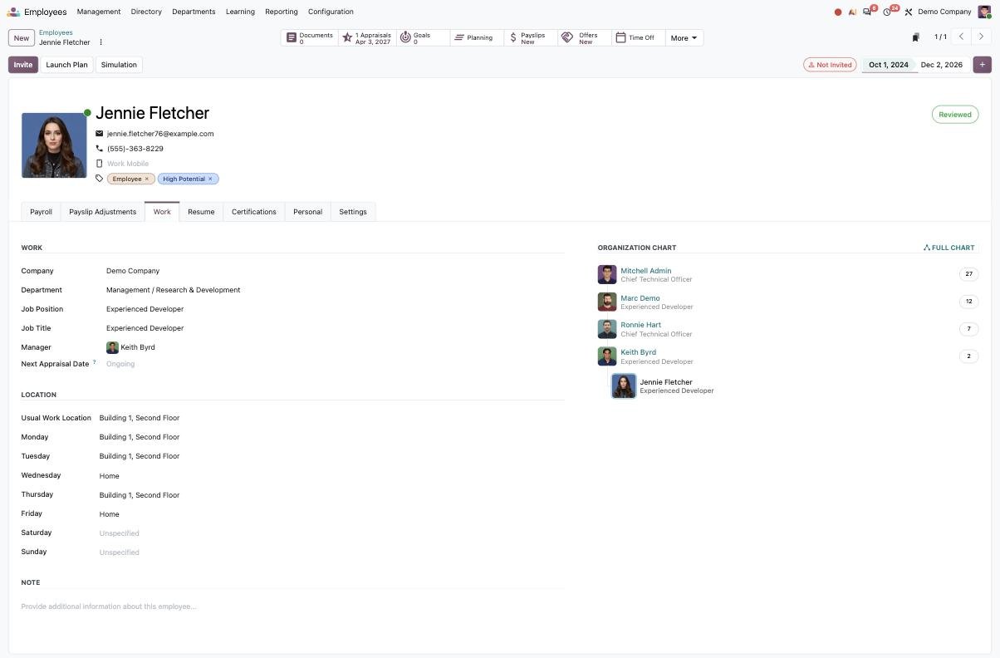Click the Simulation button

119,65
